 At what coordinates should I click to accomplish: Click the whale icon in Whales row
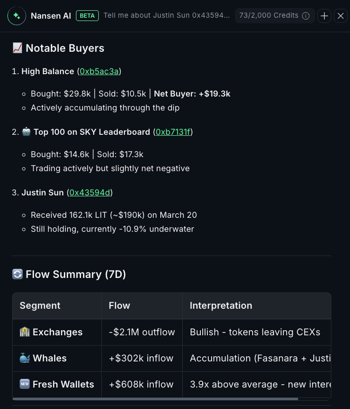point(25,358)
